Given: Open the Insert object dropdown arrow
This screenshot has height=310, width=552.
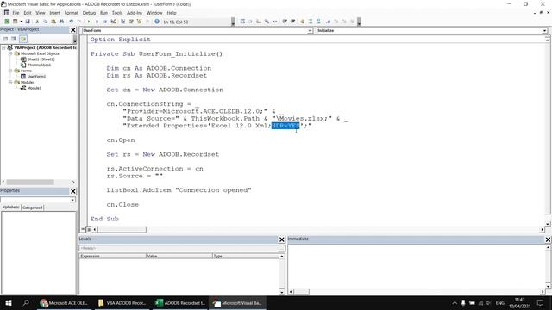Looking at the screenshot, I should click(21, 22).
